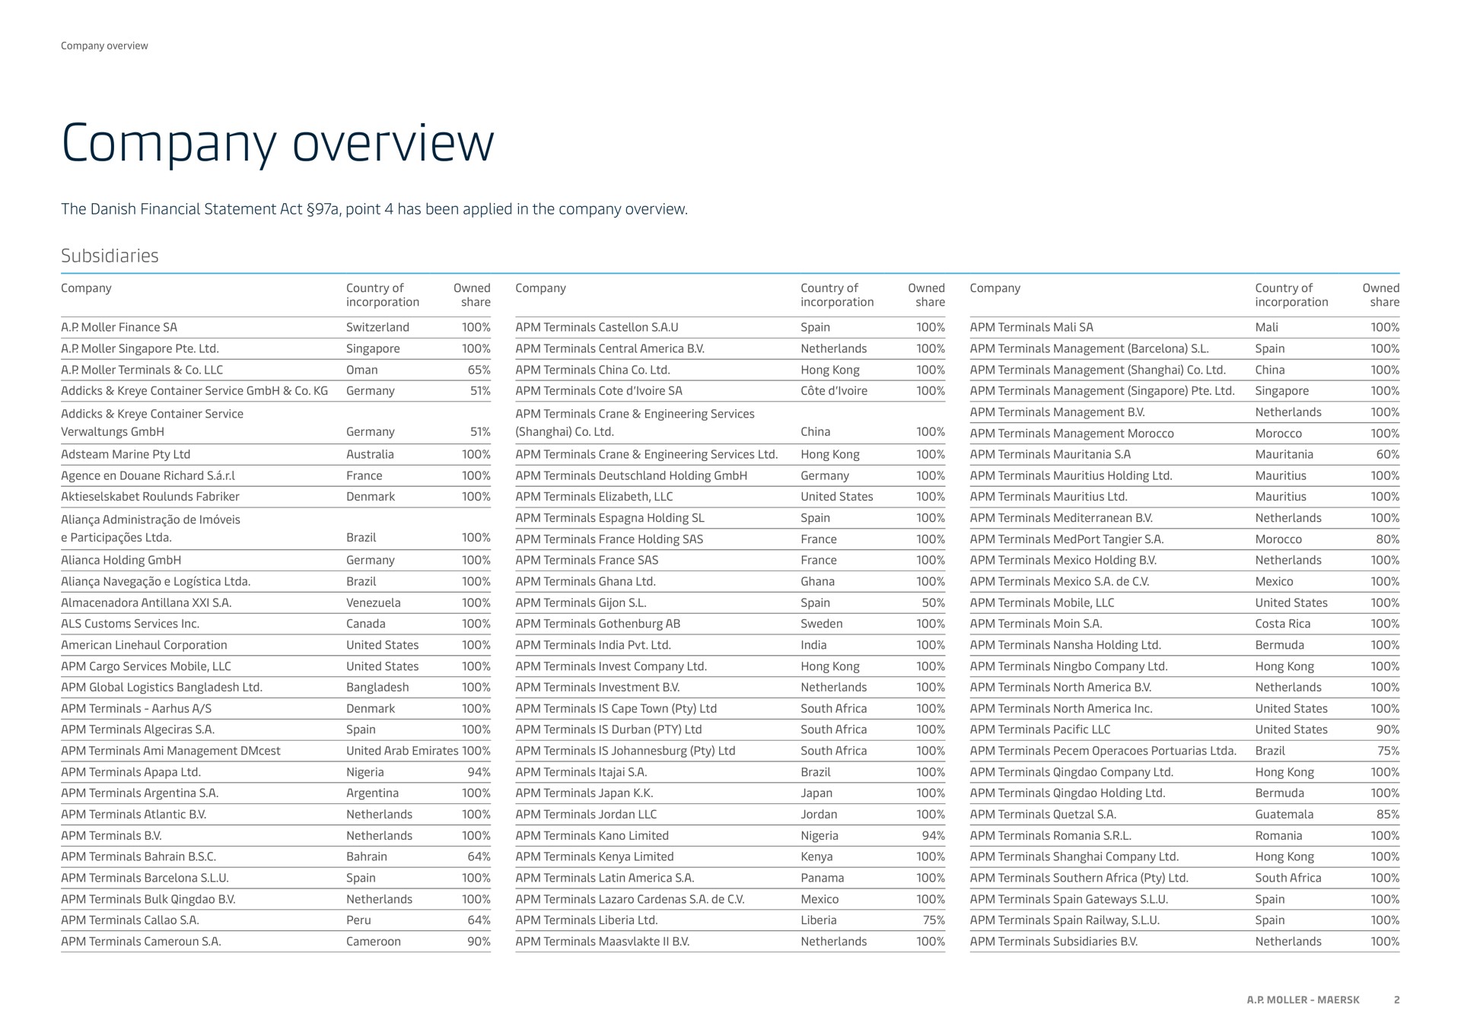Click the 'Côte d'Ivoire' country cell

[x=834, y=391]
